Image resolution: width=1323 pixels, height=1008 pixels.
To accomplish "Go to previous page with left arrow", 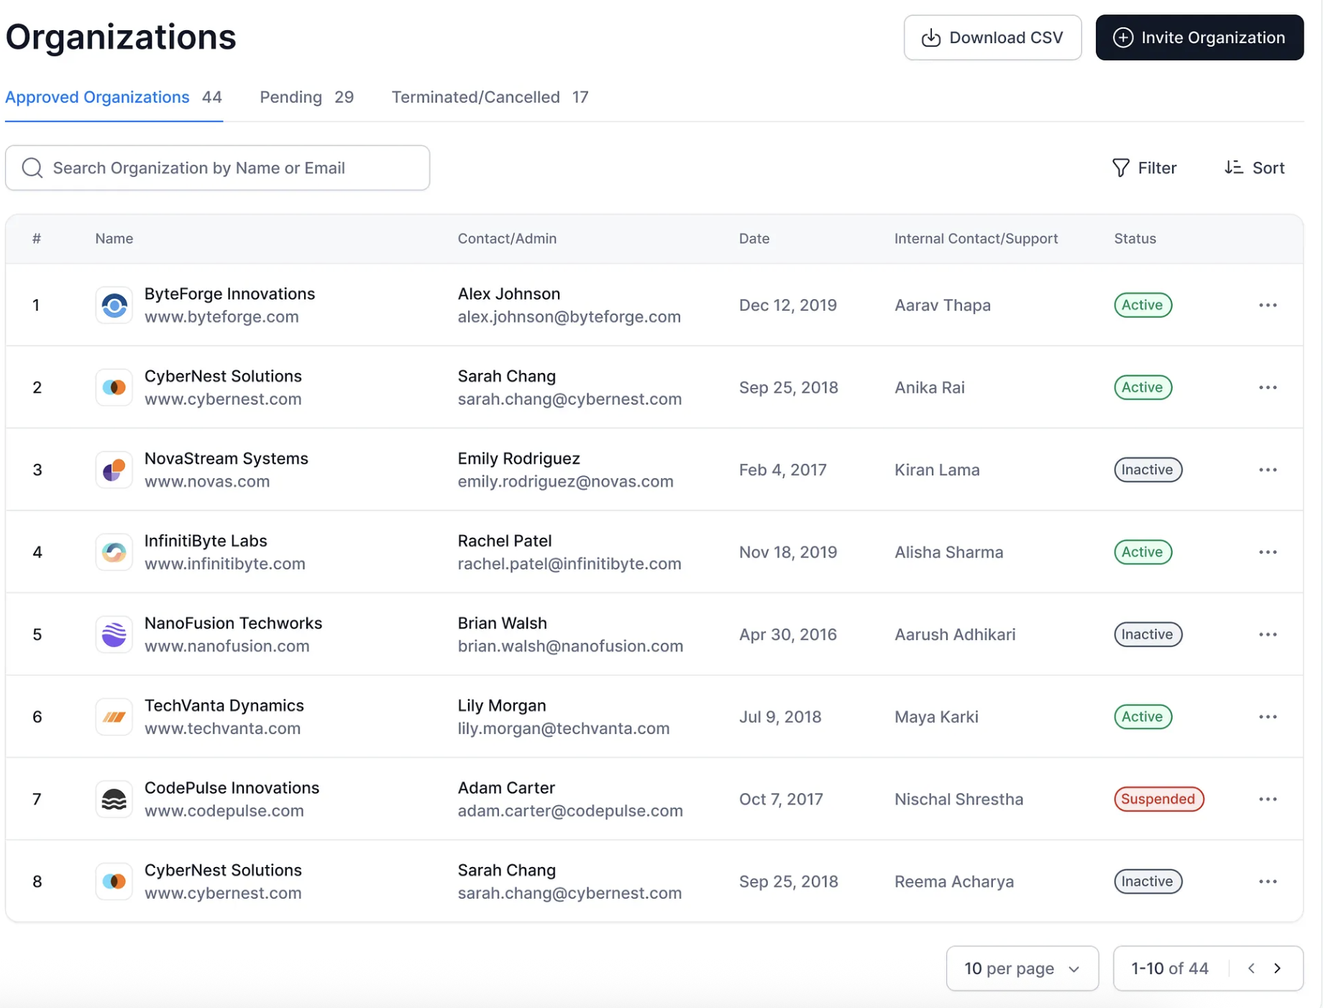I will [x=1251, y=968].
